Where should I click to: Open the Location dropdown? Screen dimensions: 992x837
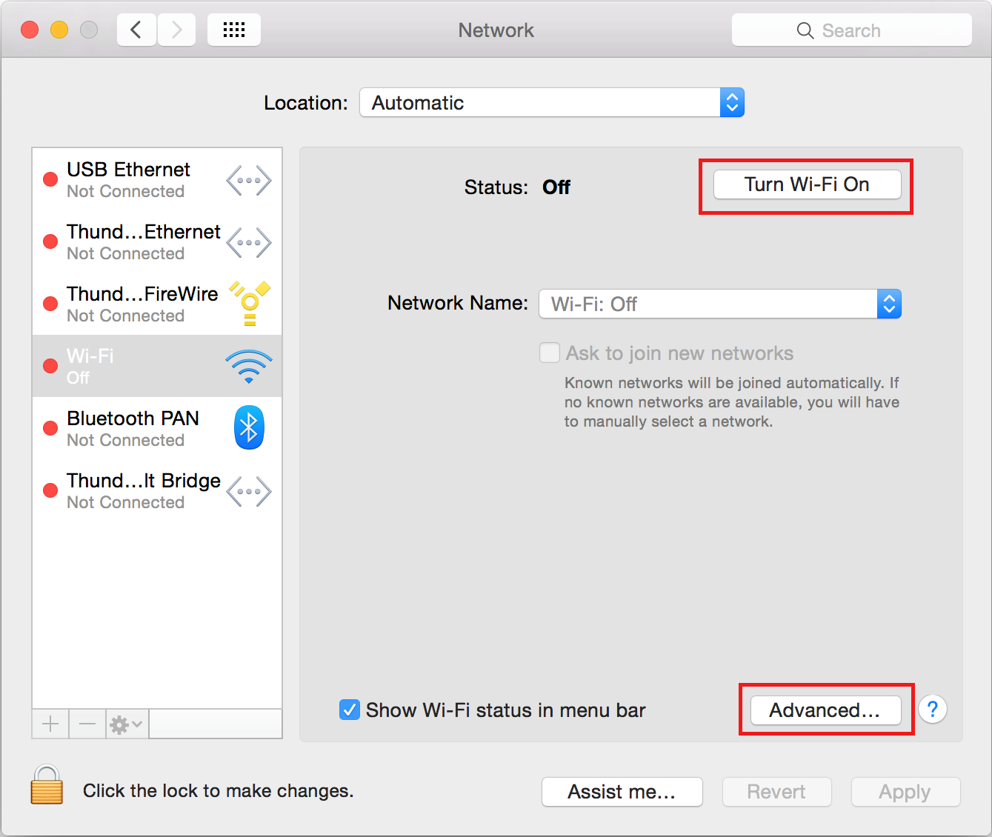[x=552, y=103]
